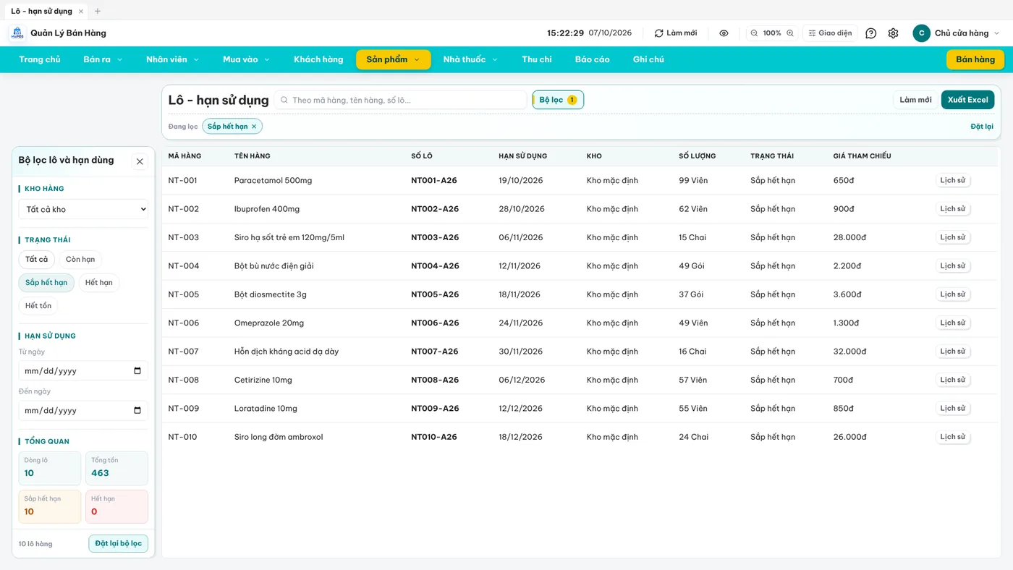This screenshot has height=570, width=1013.
Task: Select the Hết tồn status filter
Action: 38,306
